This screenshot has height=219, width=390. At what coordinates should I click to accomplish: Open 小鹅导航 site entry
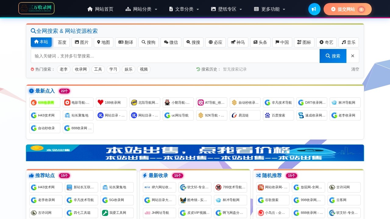point(178,103)
